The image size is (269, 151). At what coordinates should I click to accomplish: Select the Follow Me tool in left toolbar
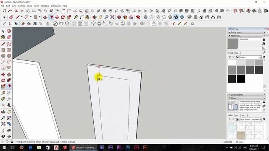pos(9,80)
